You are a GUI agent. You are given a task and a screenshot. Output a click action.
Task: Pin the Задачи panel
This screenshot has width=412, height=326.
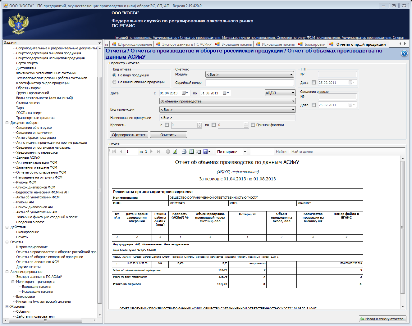(x=99, y=42)
